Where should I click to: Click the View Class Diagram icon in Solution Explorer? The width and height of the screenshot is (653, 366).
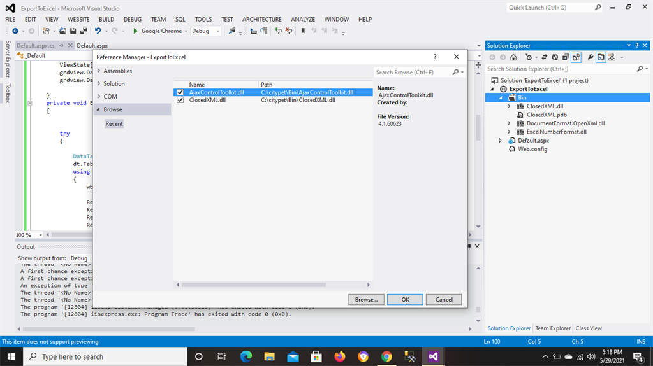[612, 57]
